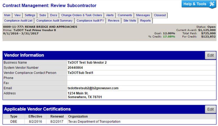Open the Site Visits tab
Viewport: 218px width, 126px height.
click(x=130, y=21)
